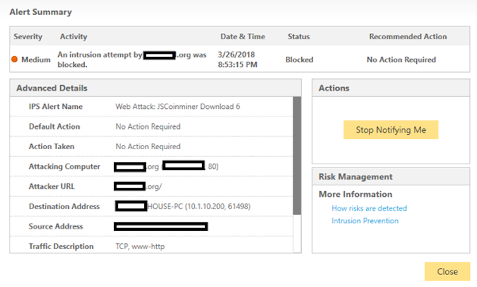Open the Intrusion Prevention link
This screenshot has height=287, width=477.
coord(365,221)
